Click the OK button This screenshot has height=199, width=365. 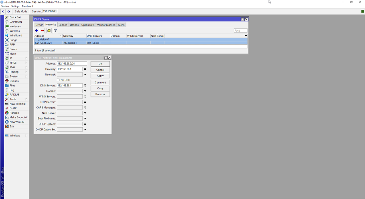(100, 64)
